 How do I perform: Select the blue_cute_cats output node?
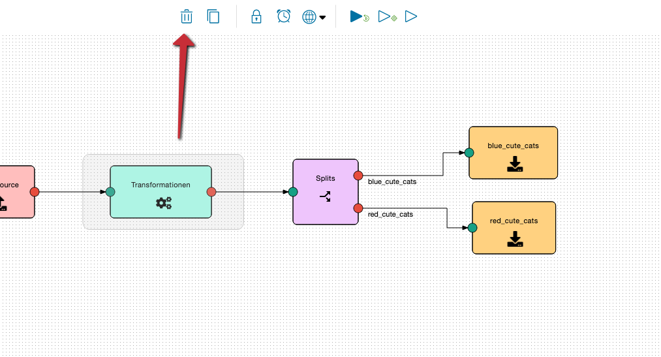513,146
